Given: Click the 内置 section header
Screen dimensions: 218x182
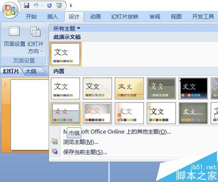Looking at the screenshot, I should pos(59,71).
